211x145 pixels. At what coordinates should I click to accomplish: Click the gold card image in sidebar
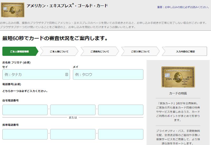tap(178, 77)
